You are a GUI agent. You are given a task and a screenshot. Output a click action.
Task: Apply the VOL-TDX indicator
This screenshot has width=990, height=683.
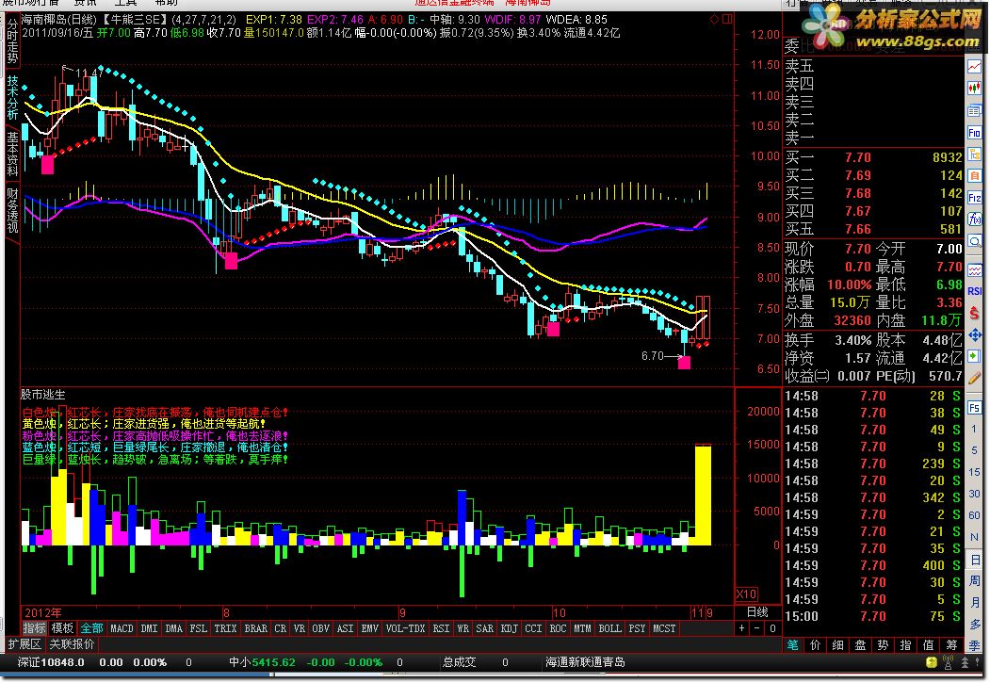[x=405, y=628]
